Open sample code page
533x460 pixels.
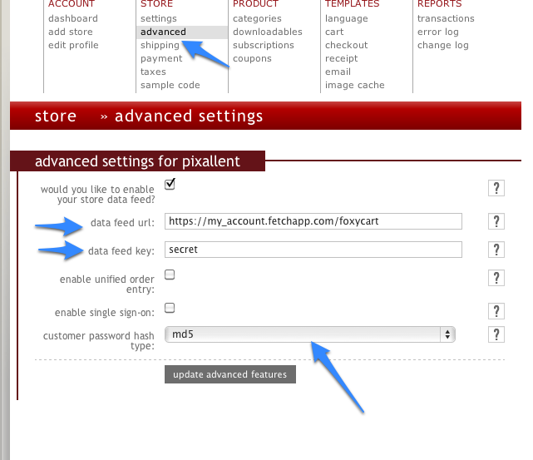(x=170, y=85)
